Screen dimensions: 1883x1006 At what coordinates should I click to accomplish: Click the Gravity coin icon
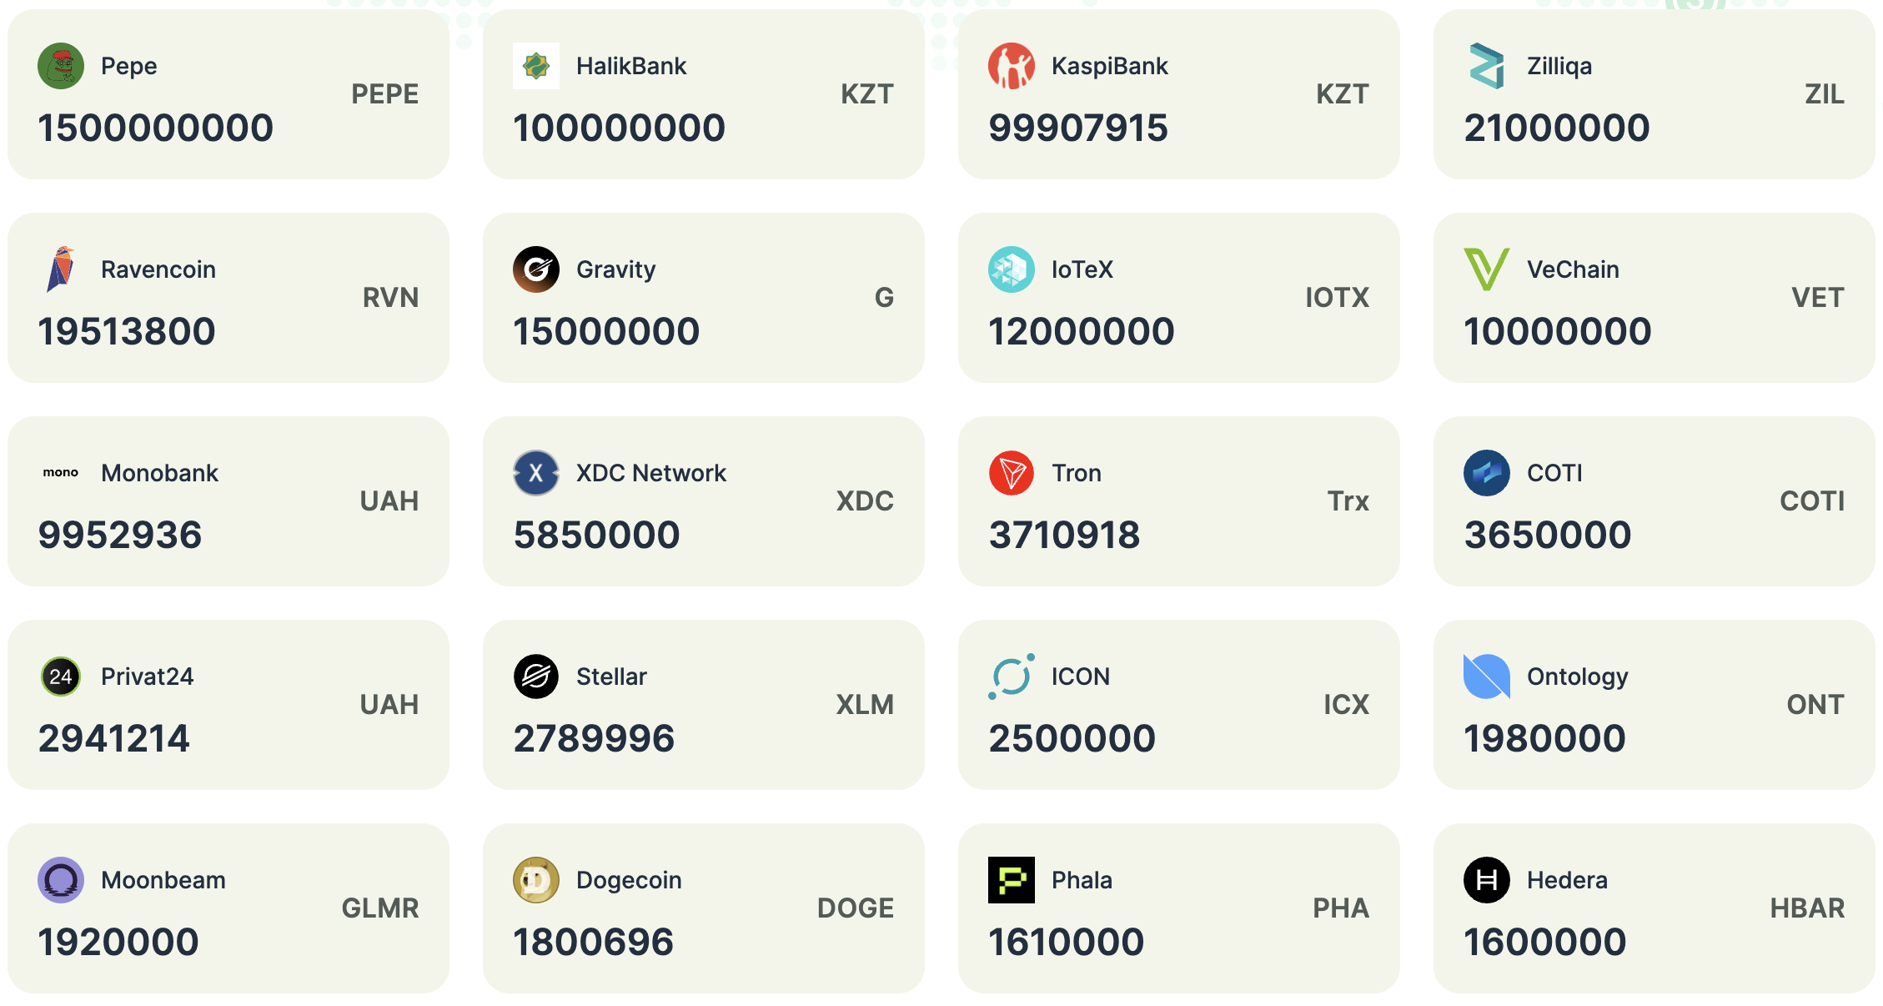(536, 269)
